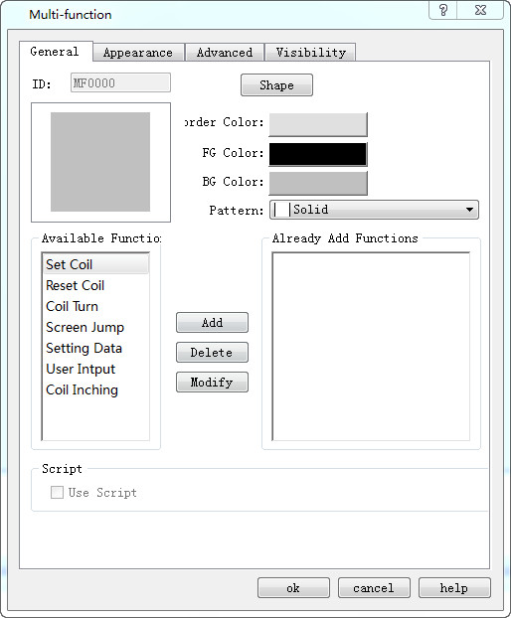511x618 pixels.
Task: Click the gray shape preview thumbnail
Action: 100,162
